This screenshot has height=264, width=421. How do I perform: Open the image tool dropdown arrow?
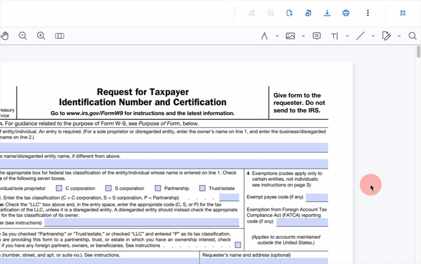point(303,36)
